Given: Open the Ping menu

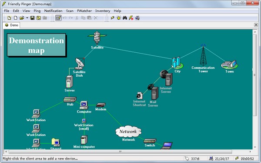Looking at the screenshot, I should tap(37, 11).
